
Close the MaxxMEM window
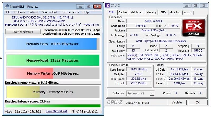97,7
